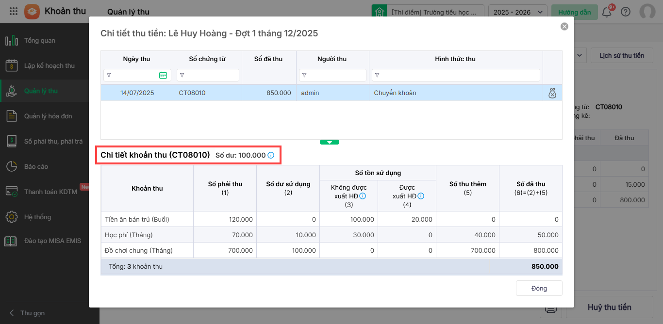This screenshot has height=324, width=663.
Task: Click the help question mark icon
Action: pyautogui.click(x=626, y=12)
